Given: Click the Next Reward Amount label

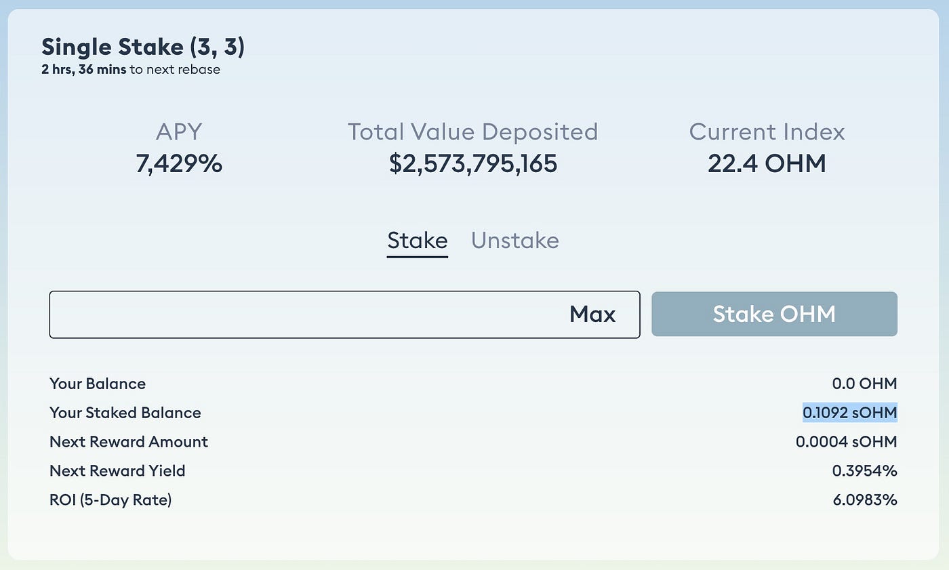Looking at the screenshot, I should point(129,442).
